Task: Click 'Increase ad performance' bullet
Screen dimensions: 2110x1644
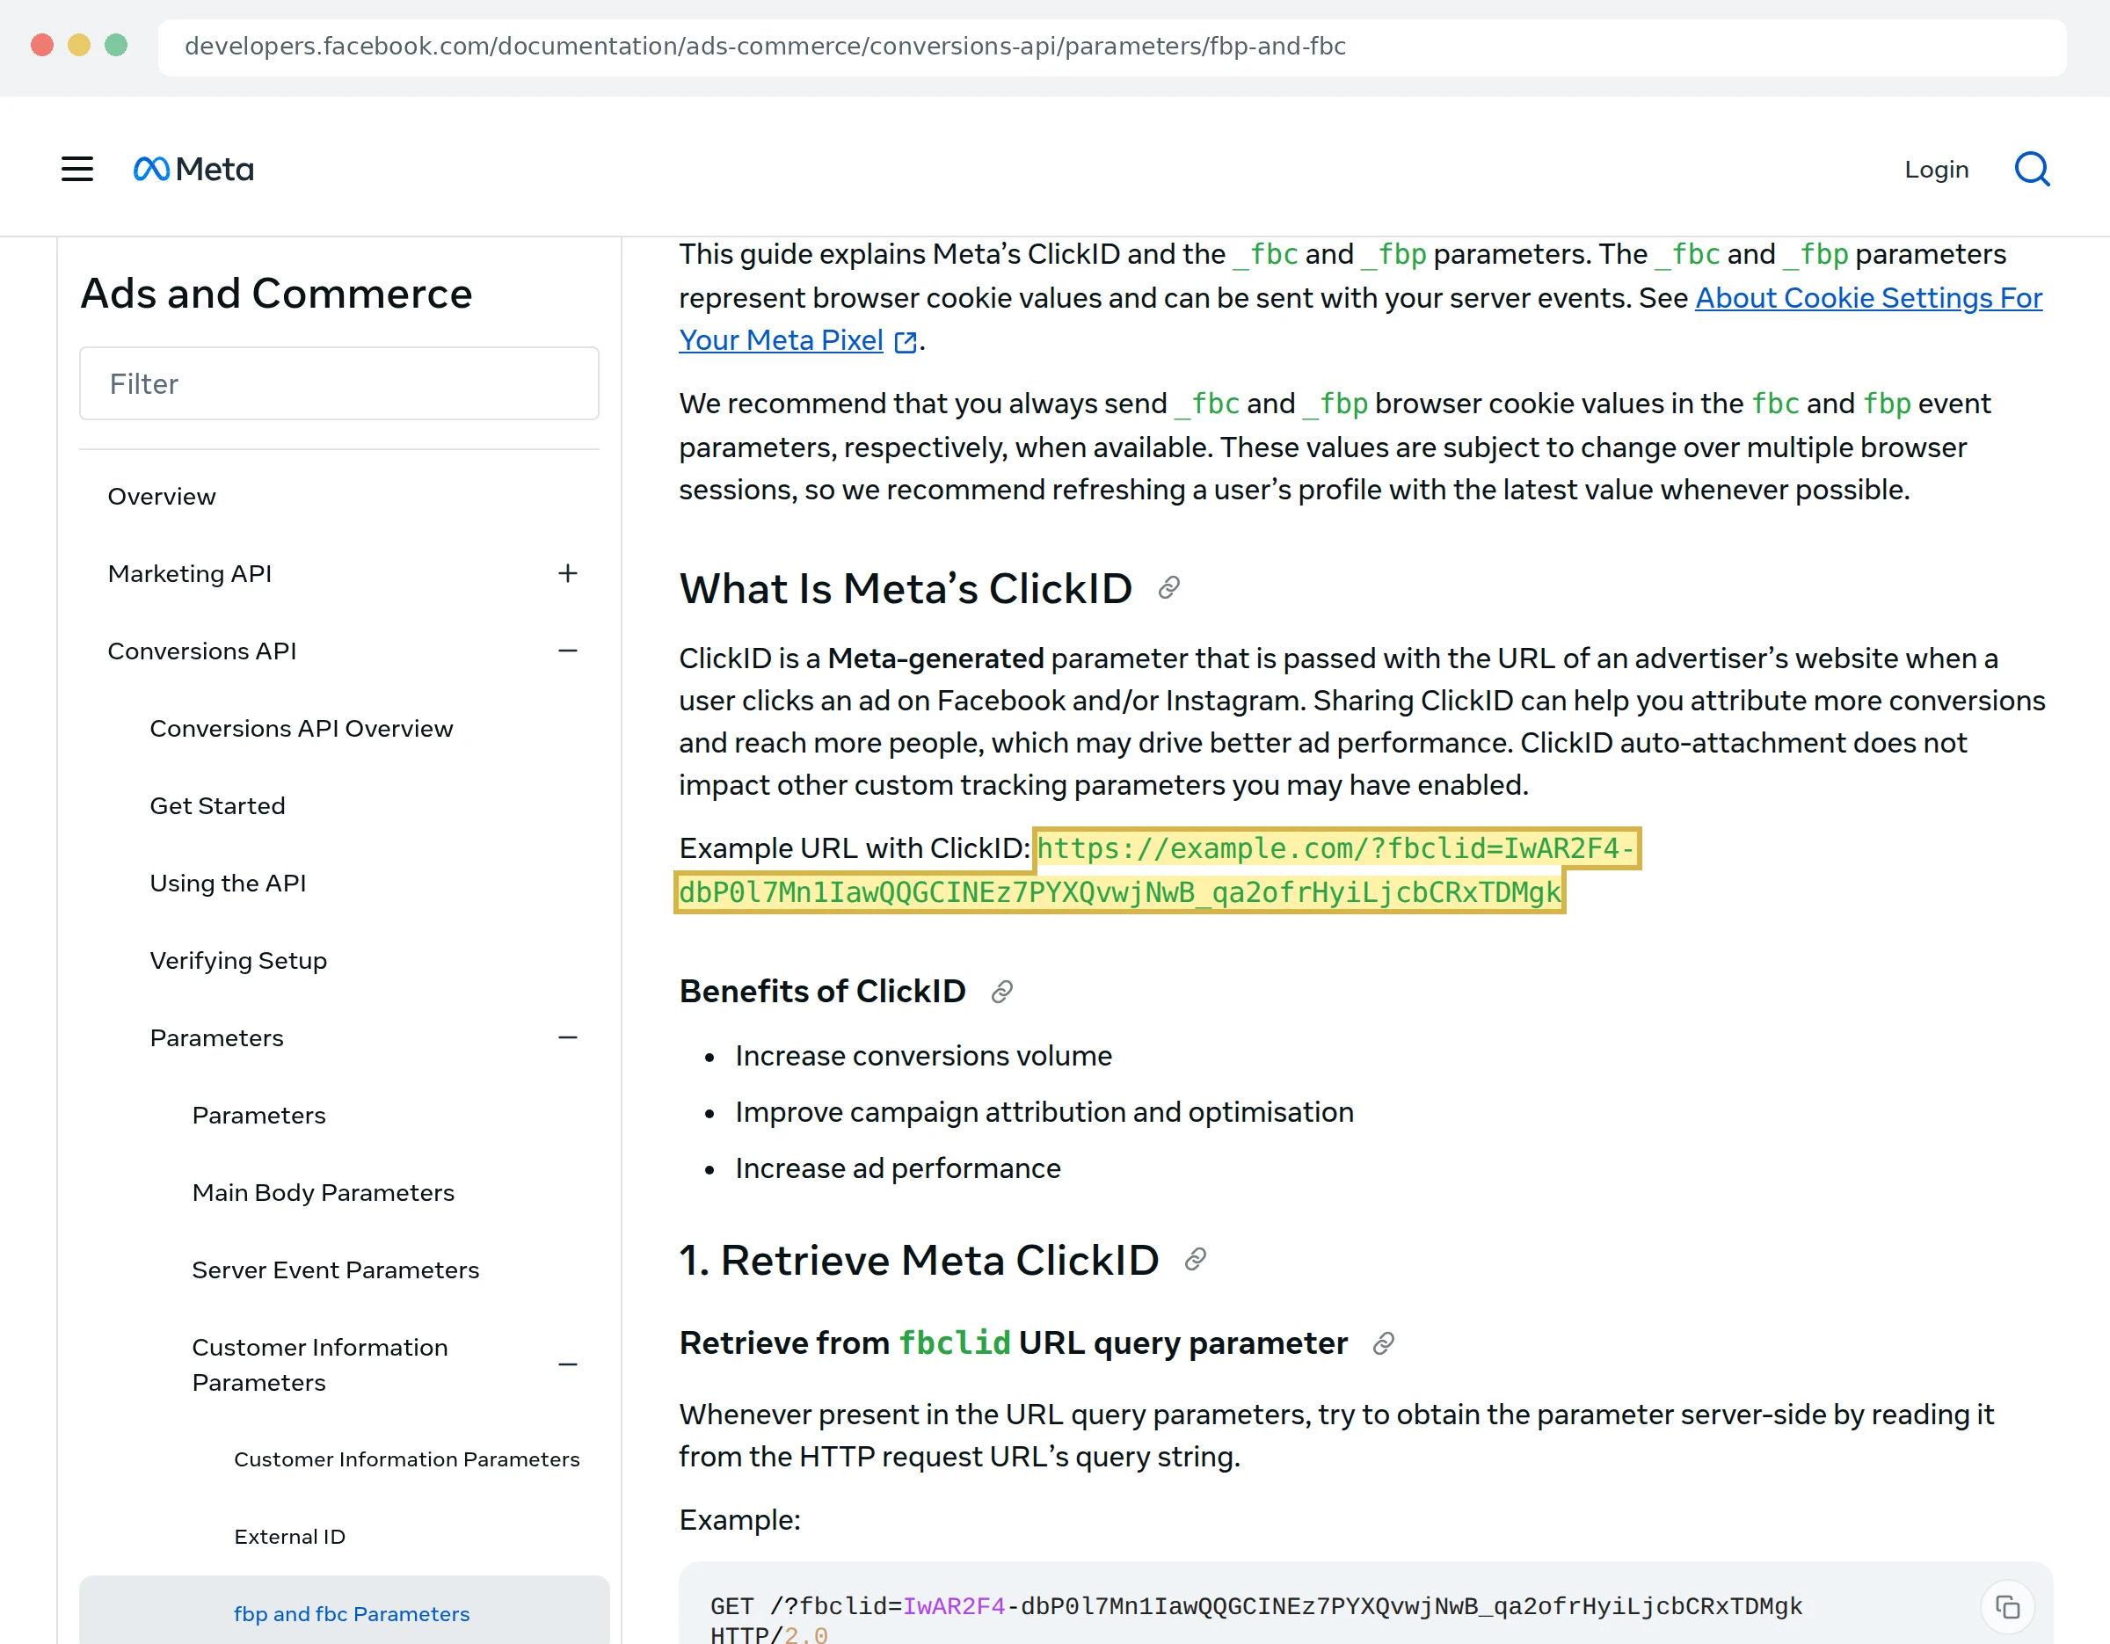Action: [898, 1168]
